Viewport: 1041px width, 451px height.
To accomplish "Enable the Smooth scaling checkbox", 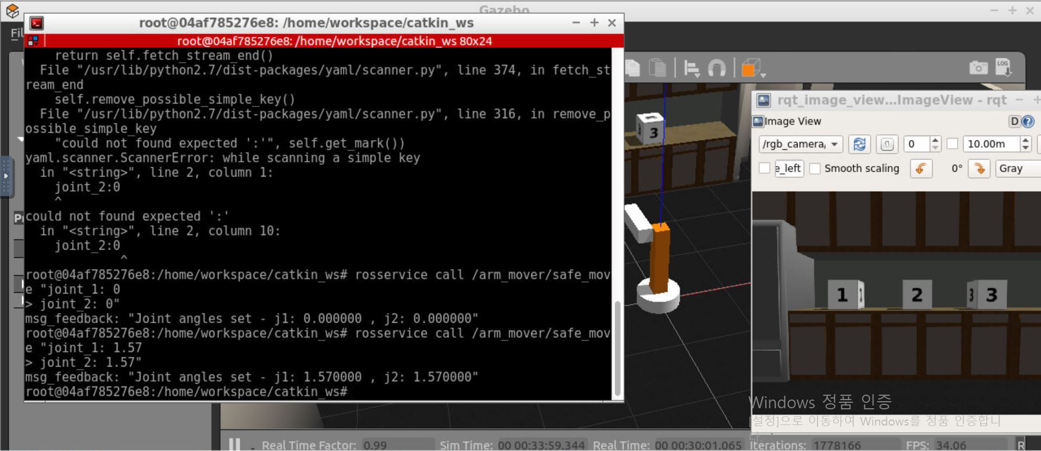I will point(814,168).
